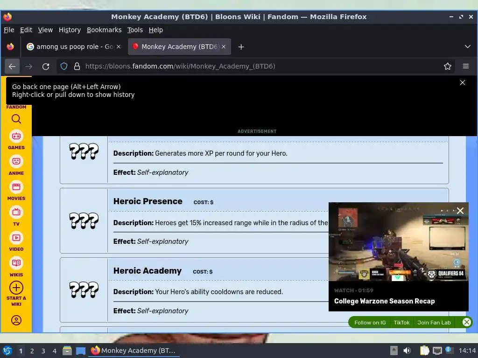
Task: Open the Fandom search icon in sidebar
Action: 16,119
